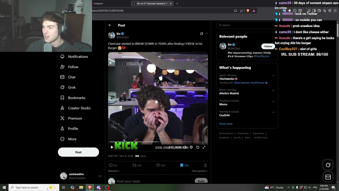Click the Brave Leo AI sparkle icon
The width and height of the screenshot is (339, 191).
324,11
